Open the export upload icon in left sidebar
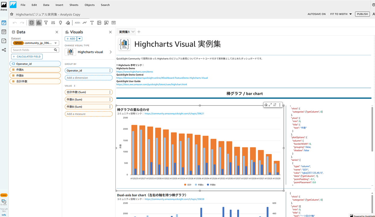 pos(4,41)
